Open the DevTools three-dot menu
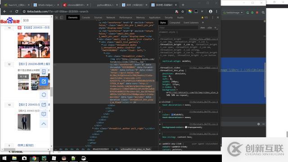The width and height of the screenshot is (288, 162). [213, 18]
